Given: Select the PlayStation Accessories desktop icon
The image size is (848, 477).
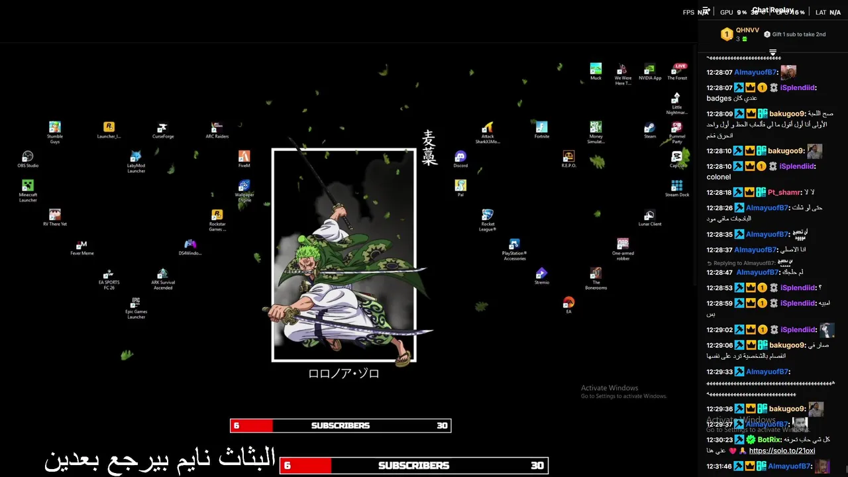Looking at the screenshot, I should (x=515, y=249).
